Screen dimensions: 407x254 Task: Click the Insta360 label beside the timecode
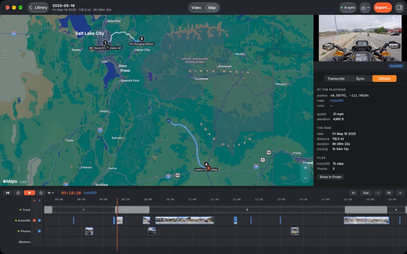click(90, 193)
